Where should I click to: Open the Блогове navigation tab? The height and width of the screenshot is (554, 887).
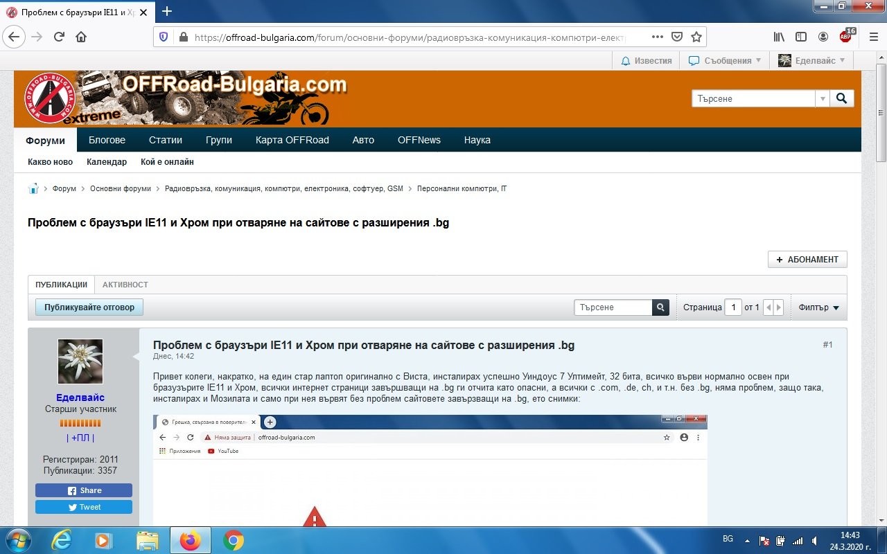click(x=107, y=140)
